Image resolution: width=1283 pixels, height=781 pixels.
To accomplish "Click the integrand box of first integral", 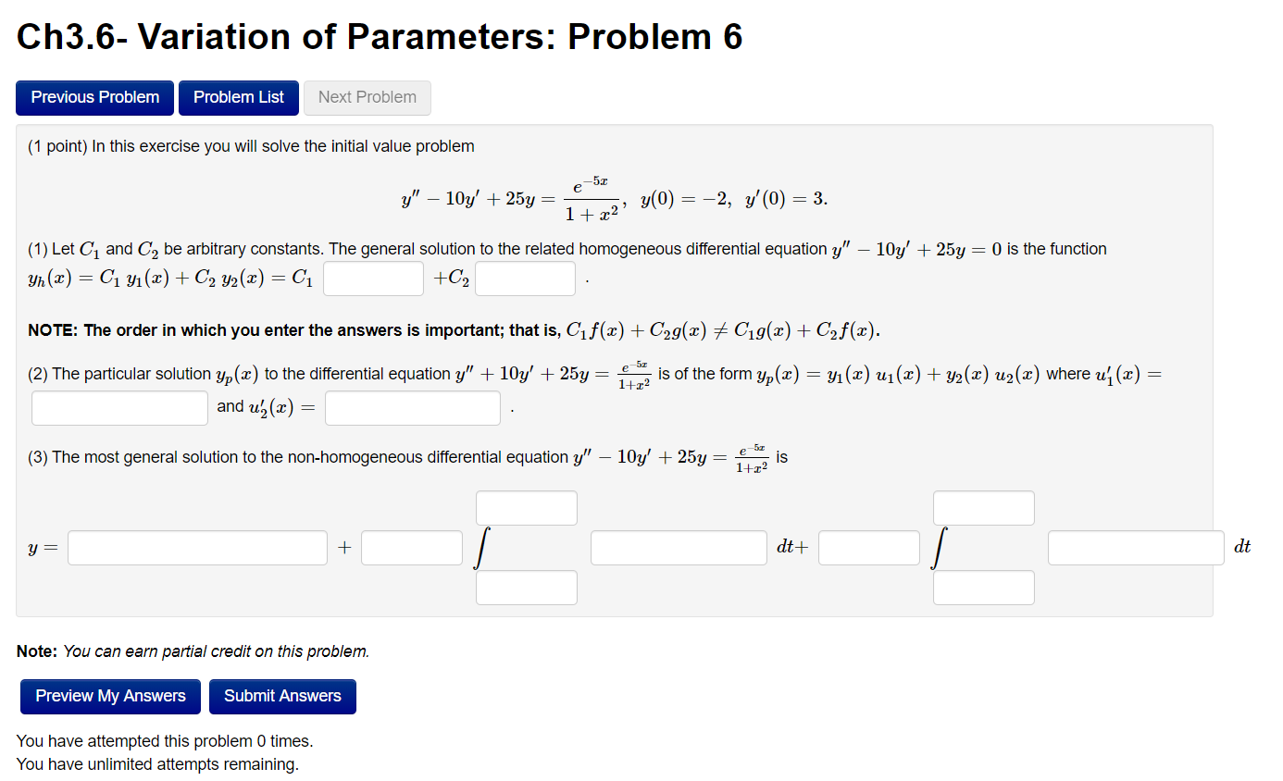I will (678, 547).
